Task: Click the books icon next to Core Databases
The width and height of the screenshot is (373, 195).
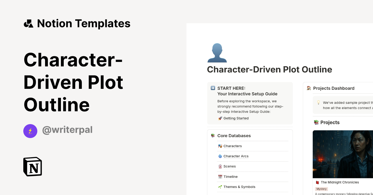Action: point(213,136)
